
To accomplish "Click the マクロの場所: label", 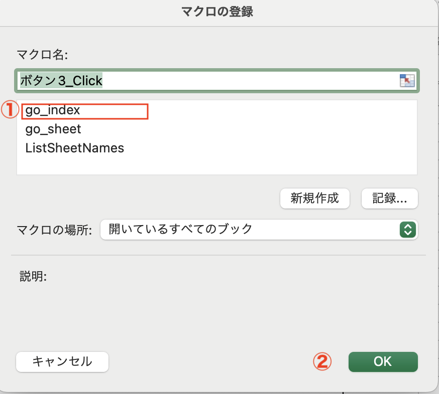I will (54, 230).
